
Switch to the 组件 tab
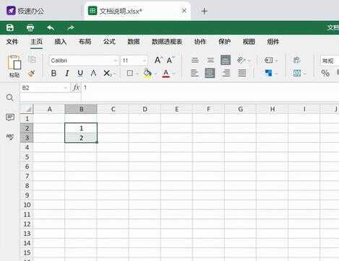273,42
